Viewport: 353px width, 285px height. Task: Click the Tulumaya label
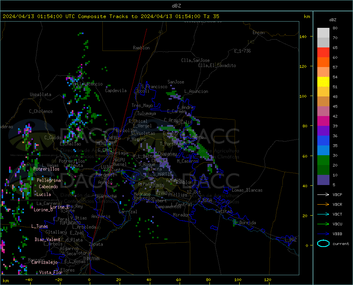click(x=147, y=113)
